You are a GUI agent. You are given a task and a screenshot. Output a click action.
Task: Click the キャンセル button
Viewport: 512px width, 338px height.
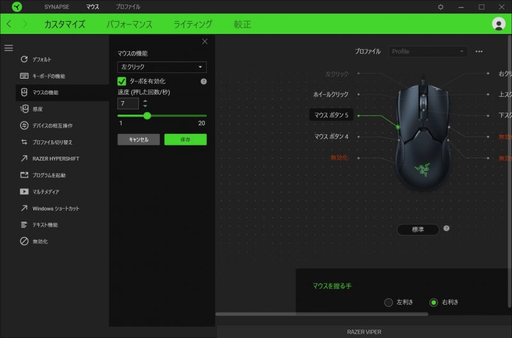[138, 140]
